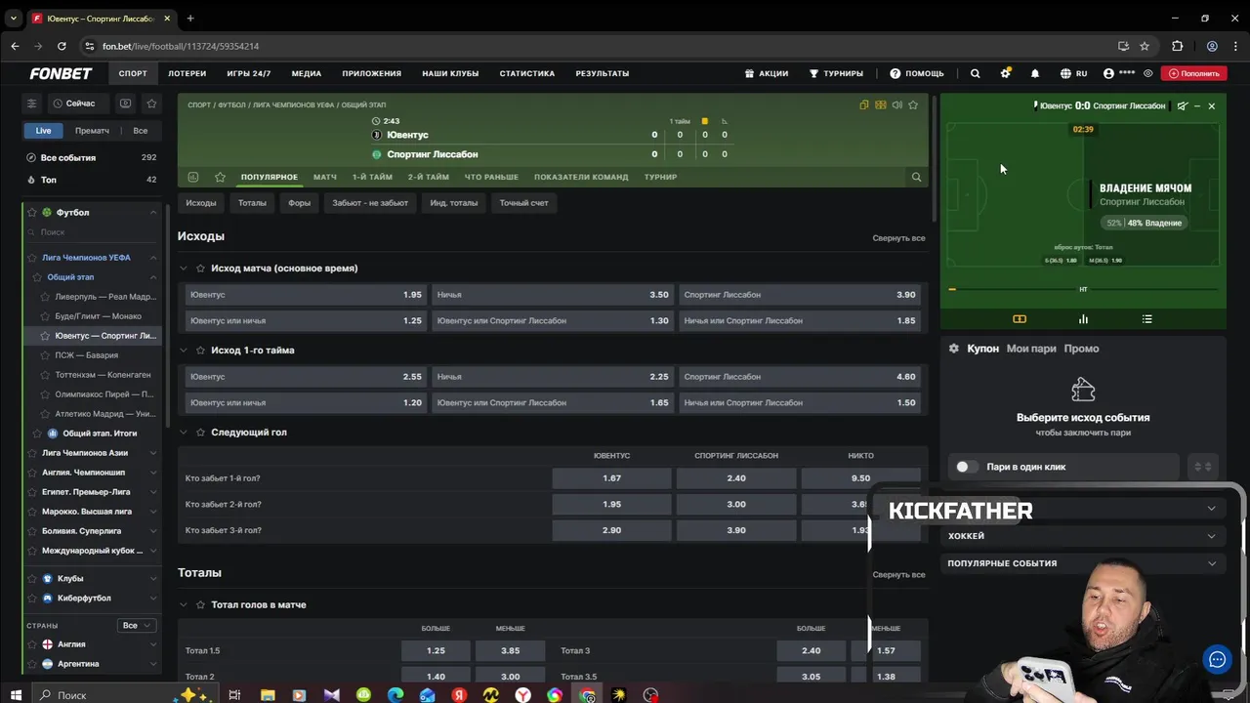This screenshot has width=1250, height=703.
Task: Select the Live filter in sidebar
Action: click(x=44, y=131)
